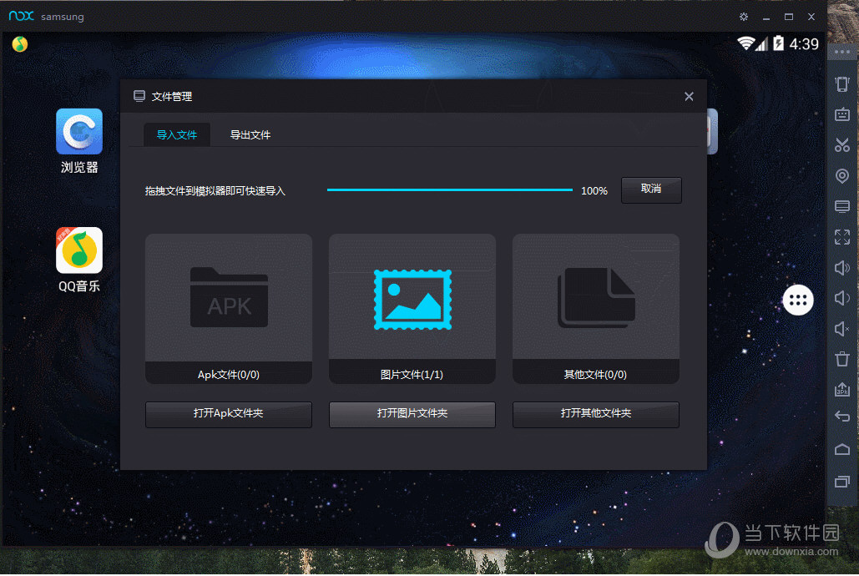
Task: Take a screenshot with the scissors icon
Action: 841,144
